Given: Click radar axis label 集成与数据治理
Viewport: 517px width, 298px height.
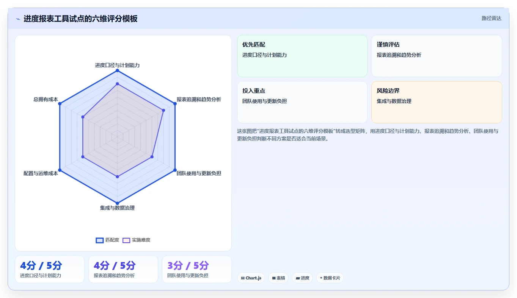Looking at the screenshot, I should [117, 208].
